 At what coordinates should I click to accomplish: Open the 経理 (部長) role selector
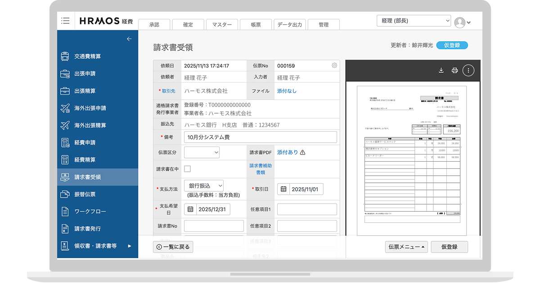click(x=414, y=20)
